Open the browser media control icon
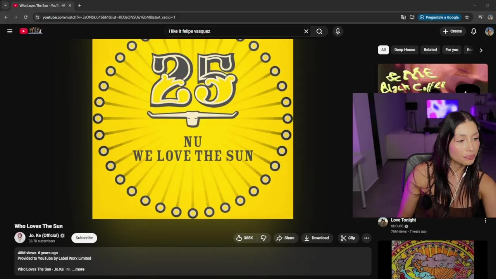This screenshot has height=279, width=496. coord(480,17)
